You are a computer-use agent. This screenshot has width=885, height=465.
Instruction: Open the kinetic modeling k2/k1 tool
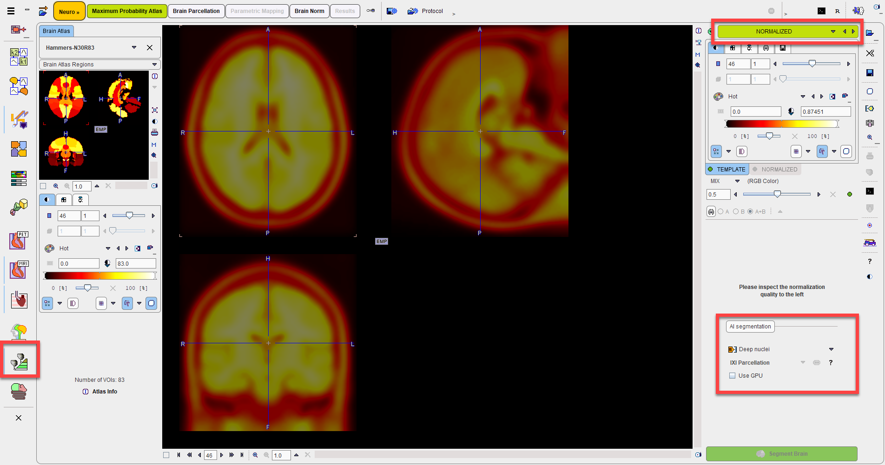pos(19,57)
